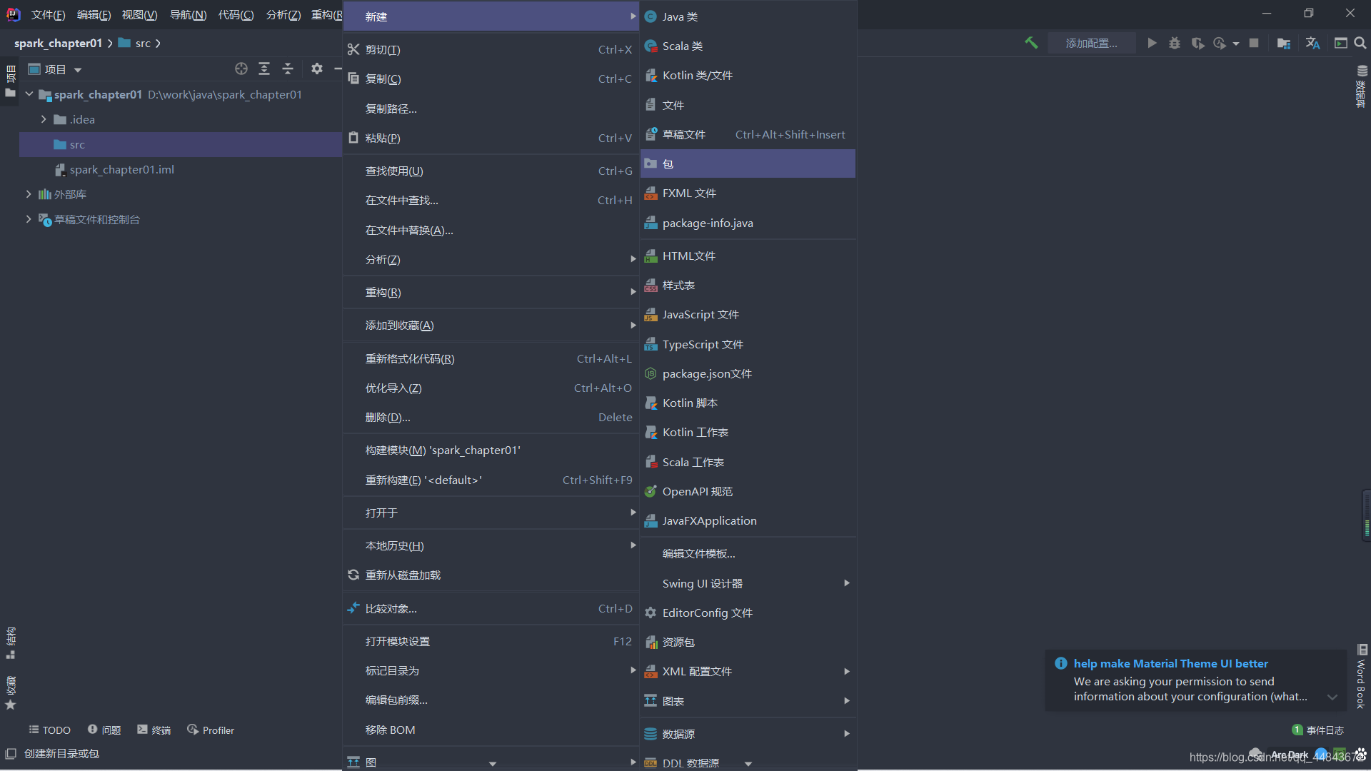Click the Run with coverage icon
Screen dimensions: 1371x771
tap(1197, 43)
